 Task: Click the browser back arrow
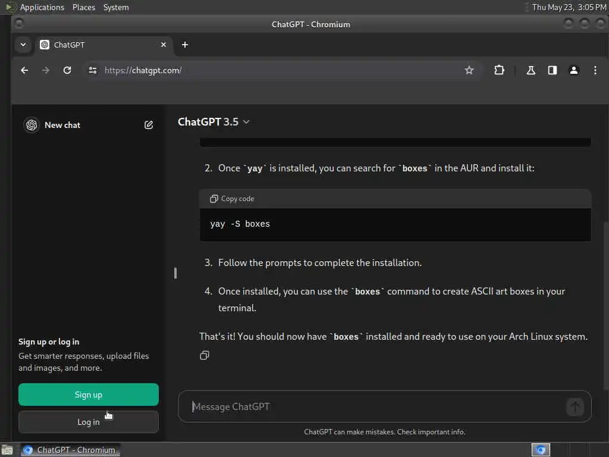(24, 70)
